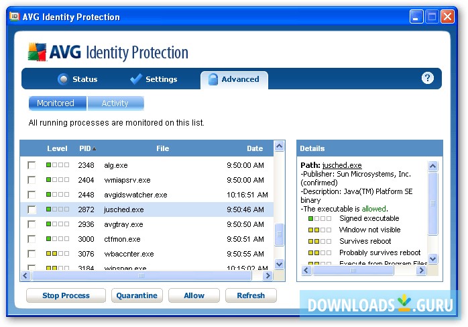Click Details panel scroll down arrow
The height and width of the screenshot is (327, 468).
point(432,259)
